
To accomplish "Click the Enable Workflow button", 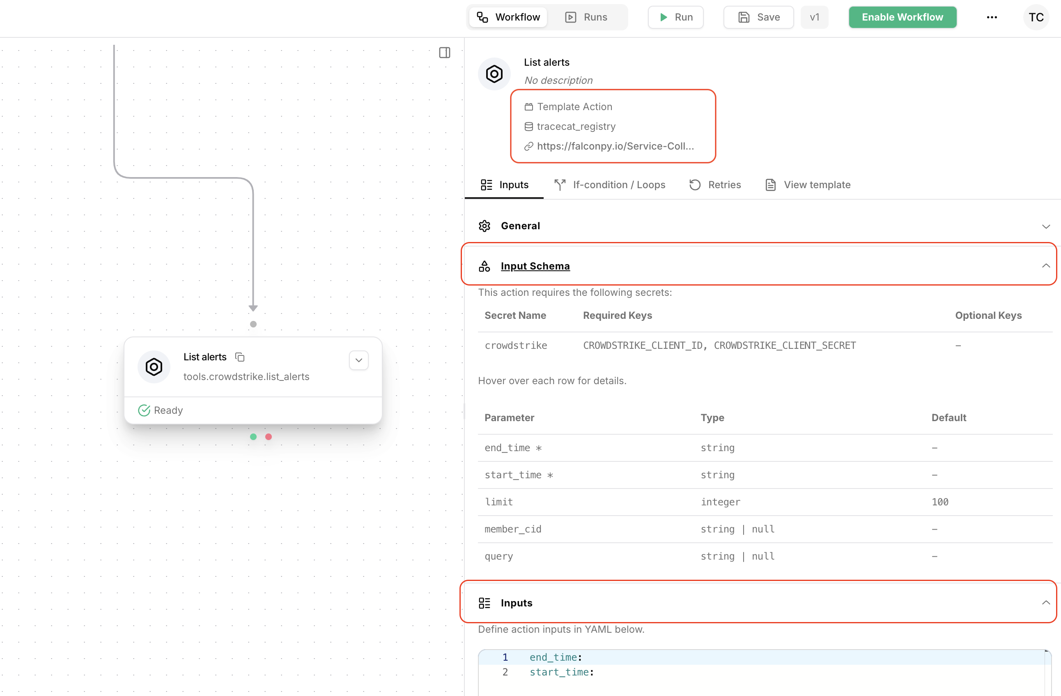I will coord(902,17).
